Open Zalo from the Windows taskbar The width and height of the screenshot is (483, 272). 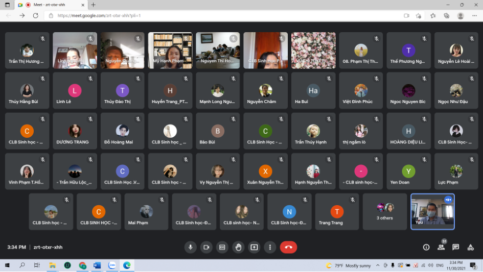click(x=112, y=265)
